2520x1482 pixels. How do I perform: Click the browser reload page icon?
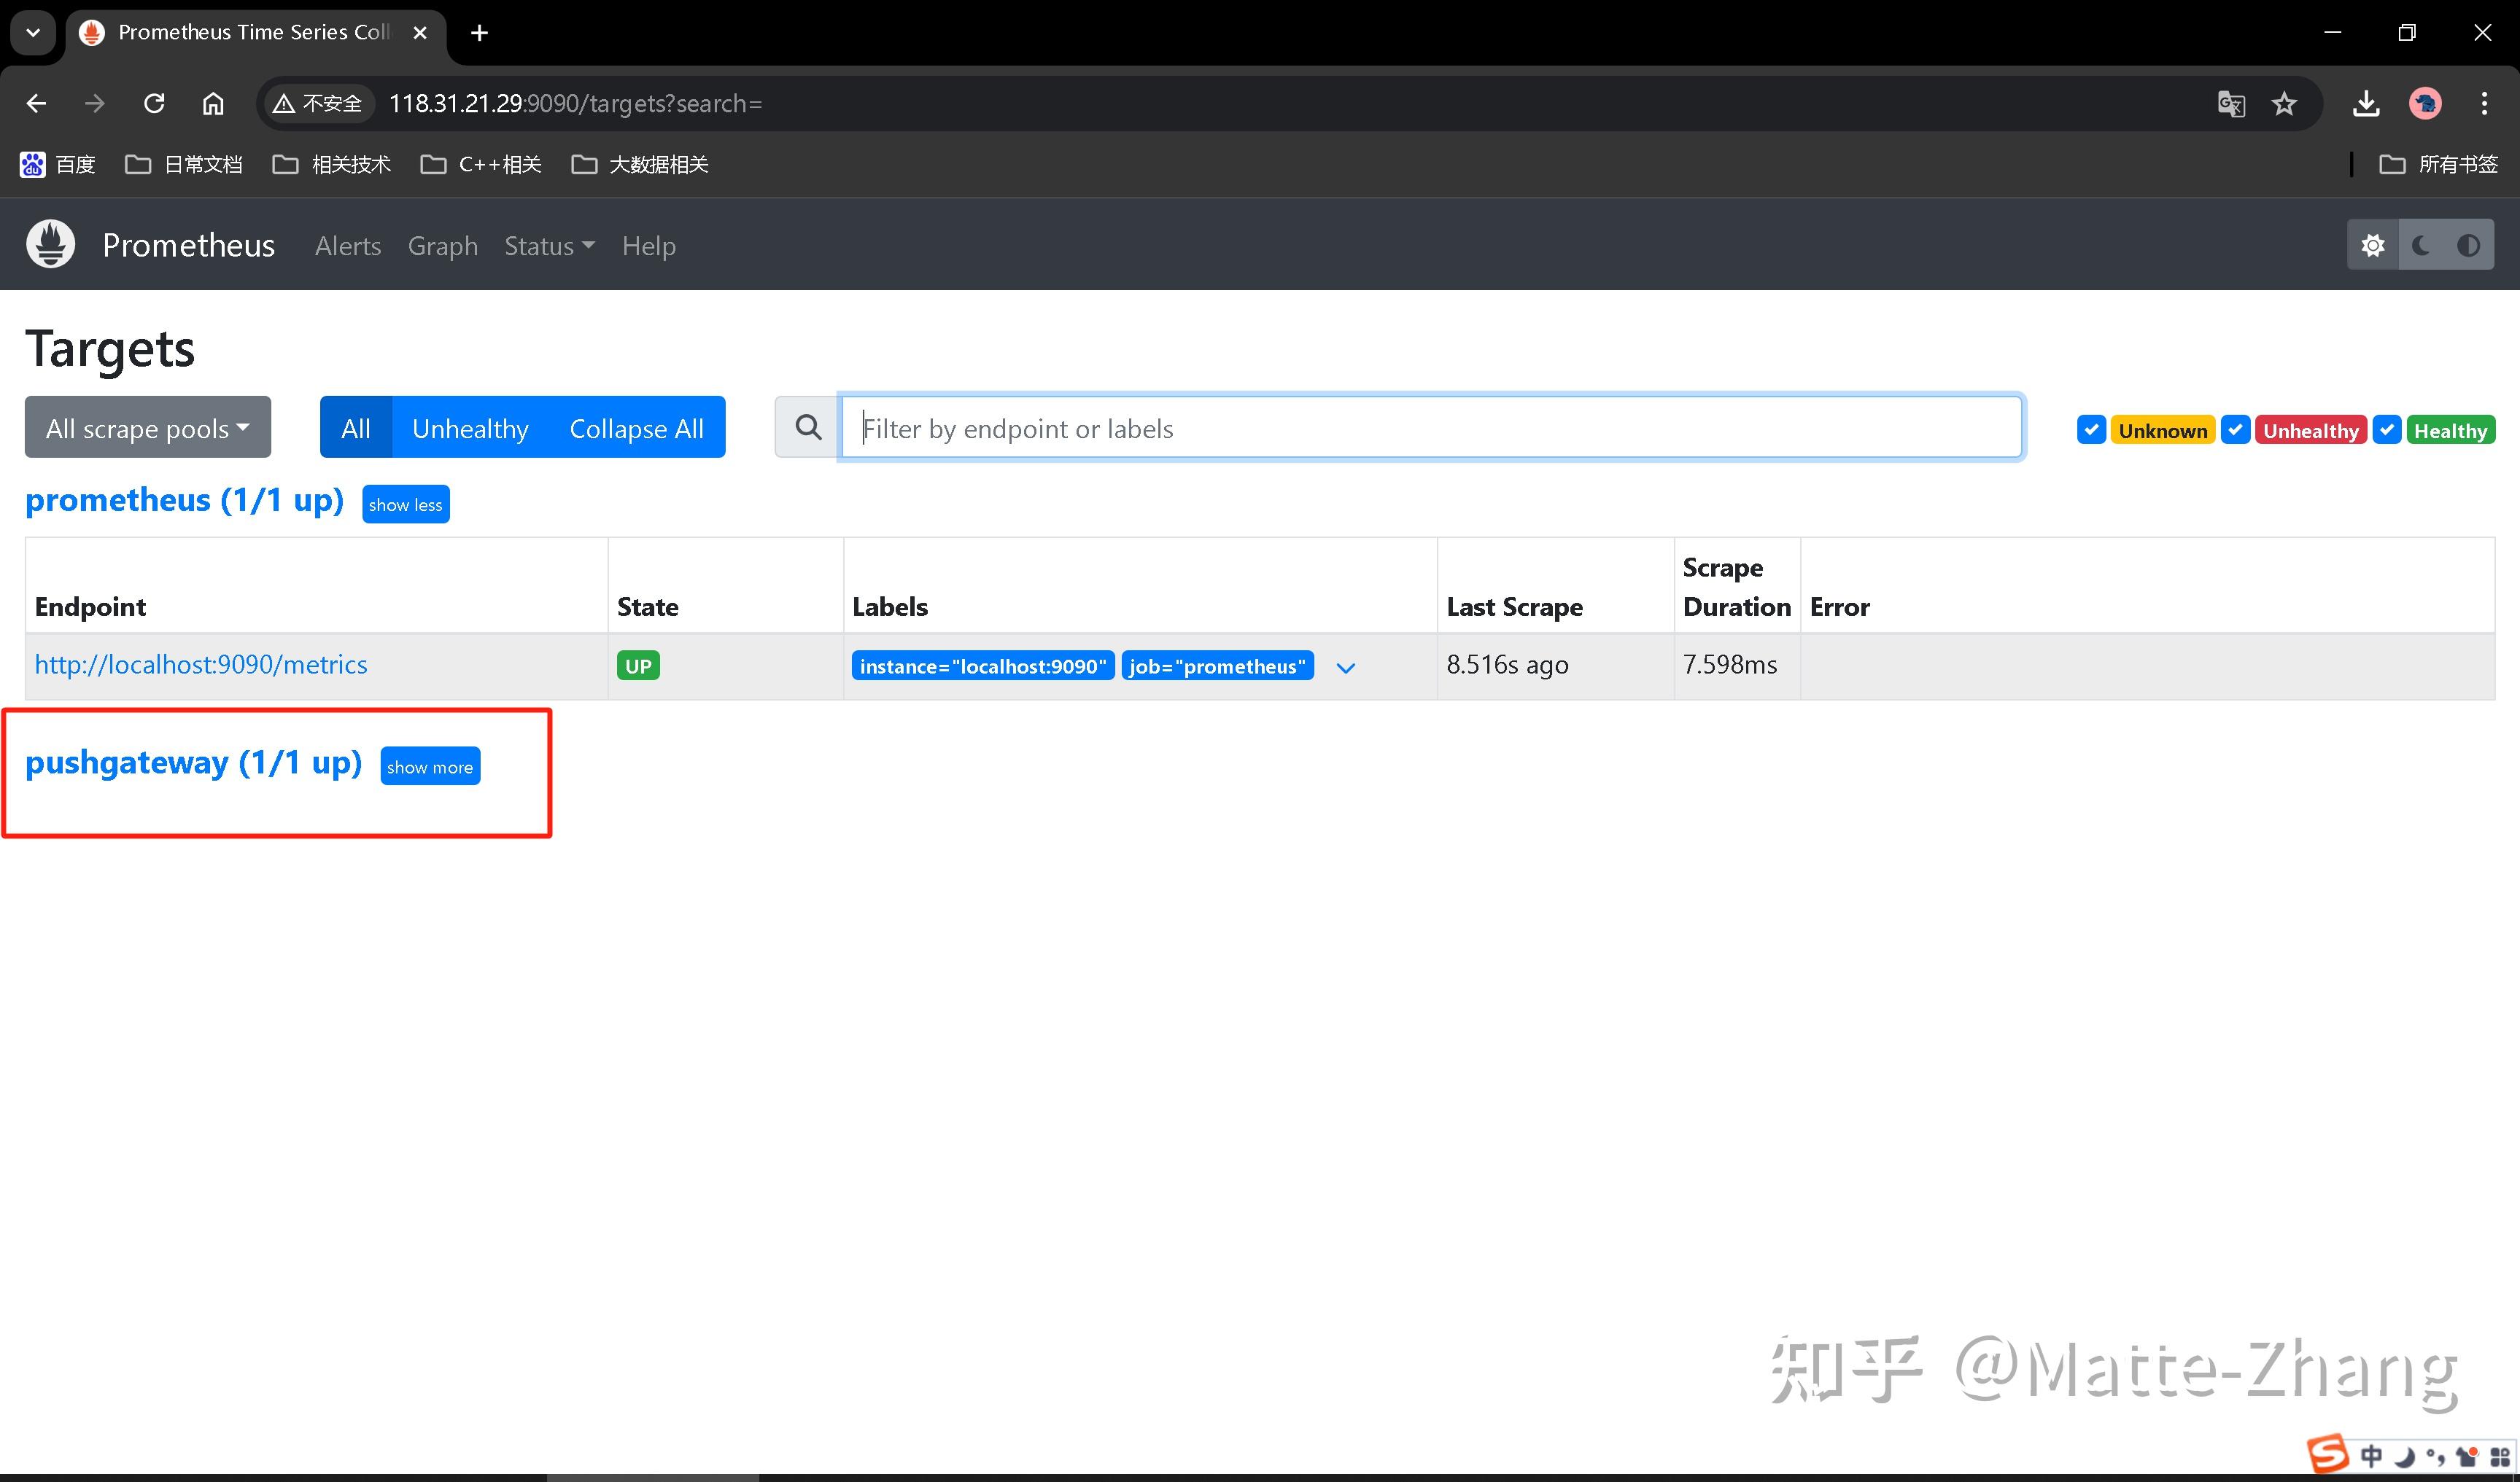pos(154,104)
